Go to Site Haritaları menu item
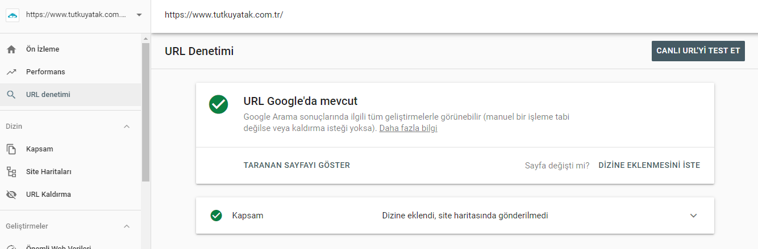 click(49, 172)
